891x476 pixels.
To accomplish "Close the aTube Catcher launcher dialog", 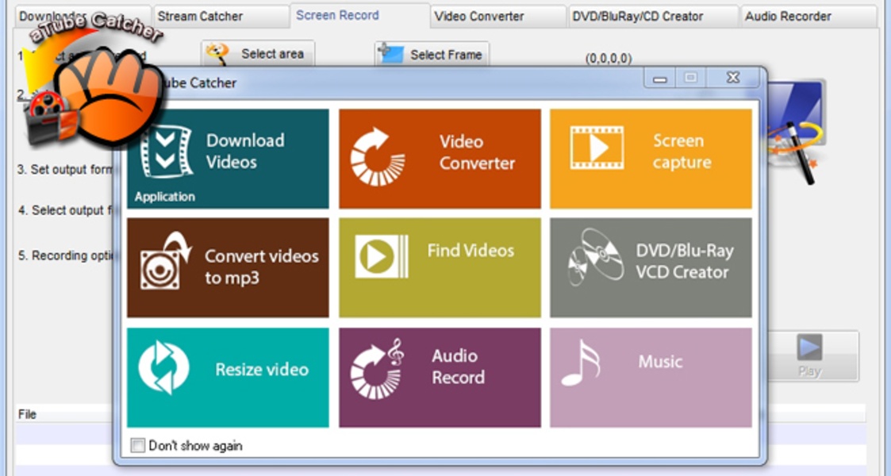I will tap(732, 78).
